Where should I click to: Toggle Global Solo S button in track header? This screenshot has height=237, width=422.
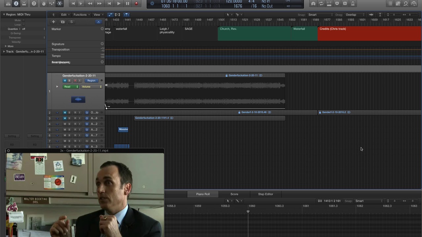click(x=72, y=22)
